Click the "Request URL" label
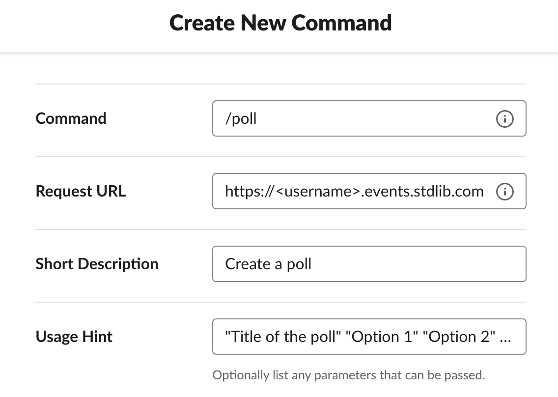Image resolution: width=558 pixels, height=397 pixels. tap(81, 191)
